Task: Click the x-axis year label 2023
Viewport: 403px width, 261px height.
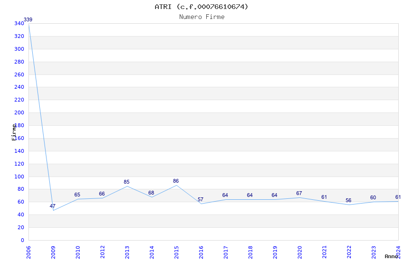Action: click(x=374, y=252)
